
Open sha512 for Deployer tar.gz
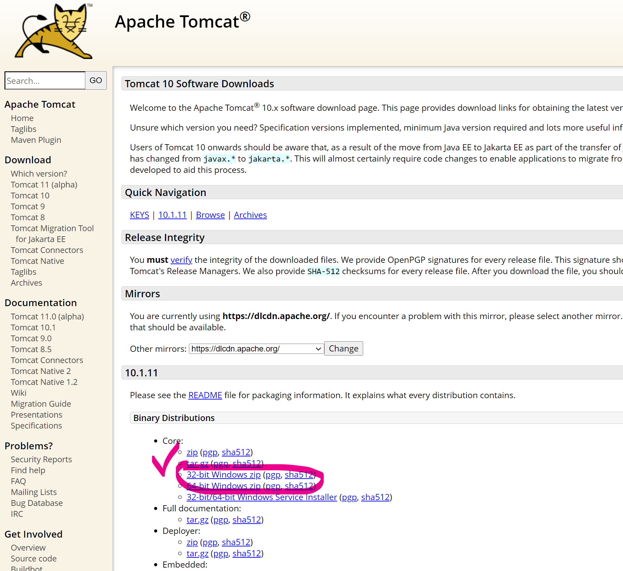(x=247, y=553)
